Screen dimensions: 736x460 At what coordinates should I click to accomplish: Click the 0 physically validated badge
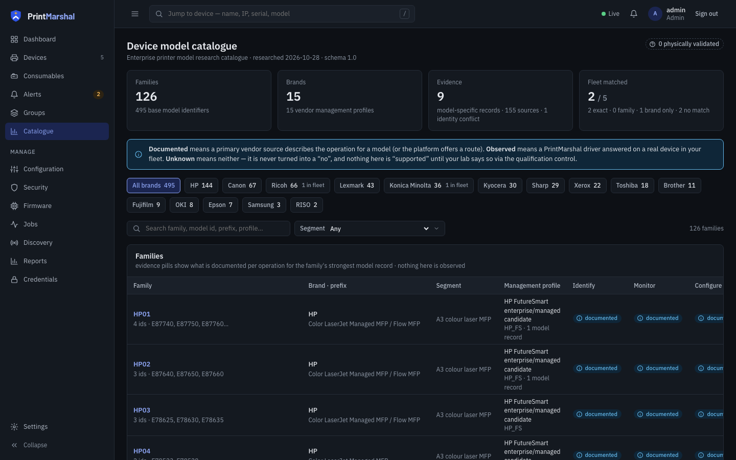pyautogui.click(x=684, y=44)
